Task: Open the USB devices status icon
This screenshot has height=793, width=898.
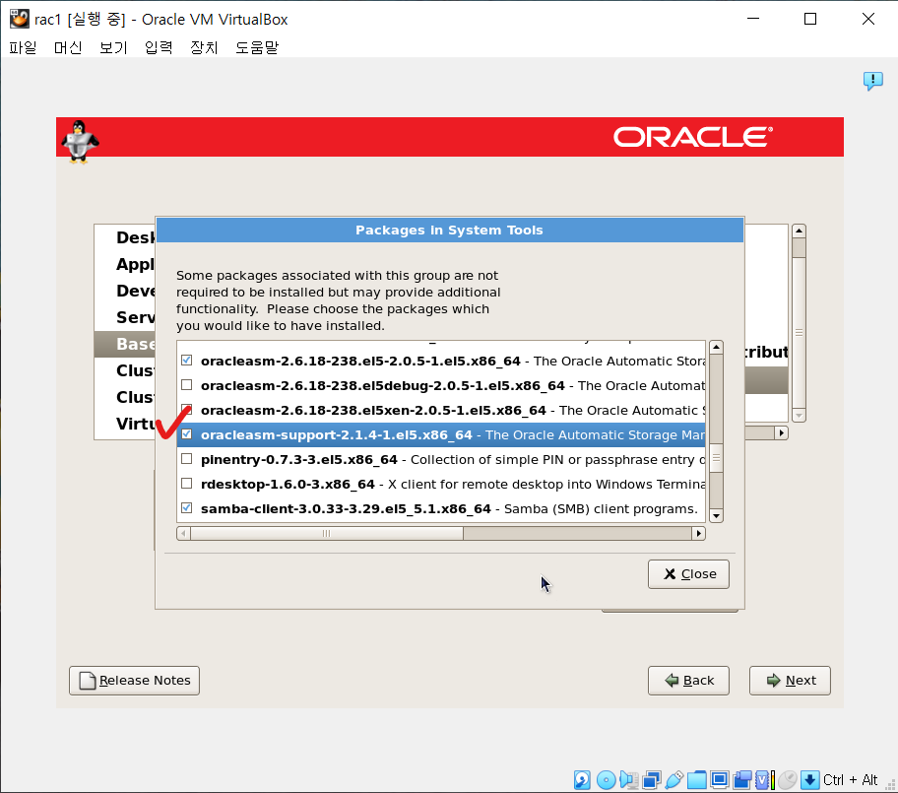Action: click(674, 780)
